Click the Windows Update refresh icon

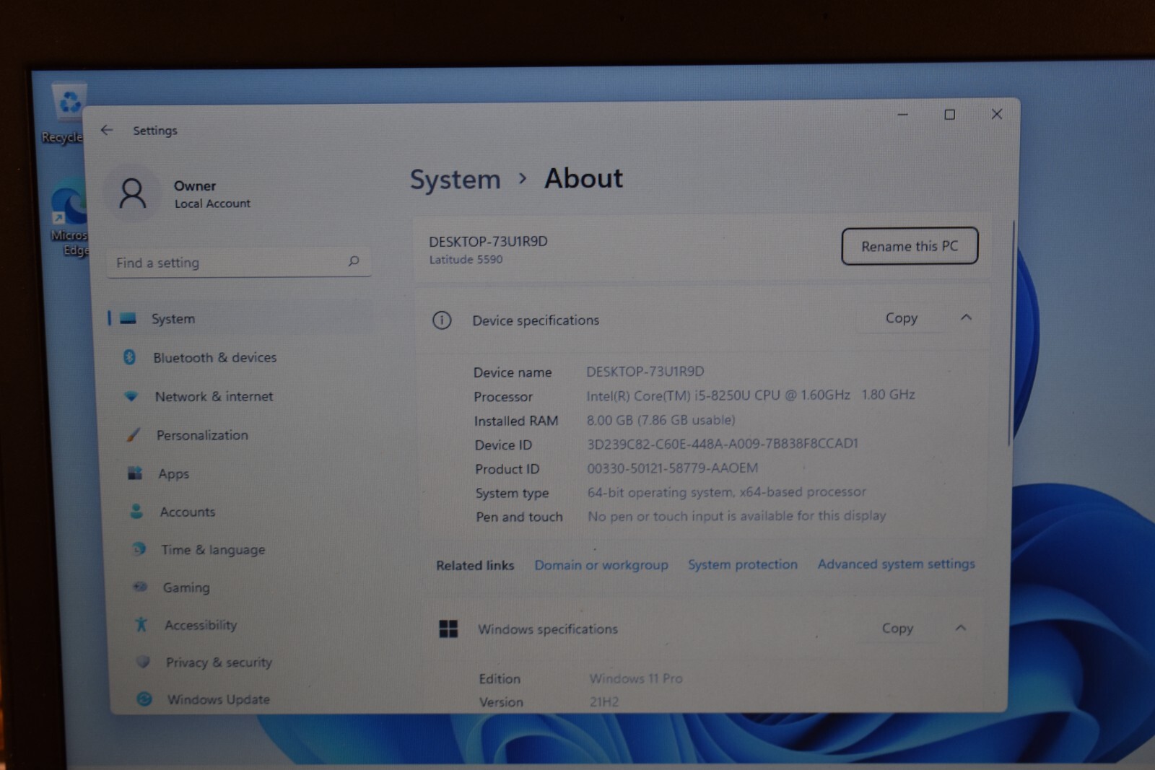point(144,699)
